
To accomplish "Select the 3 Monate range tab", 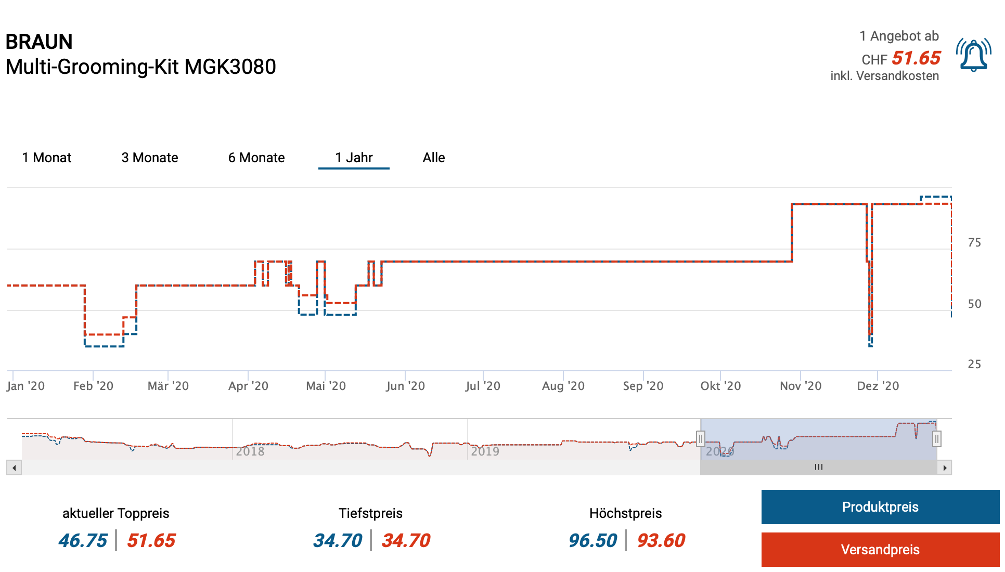I will (x=150, y=158).
